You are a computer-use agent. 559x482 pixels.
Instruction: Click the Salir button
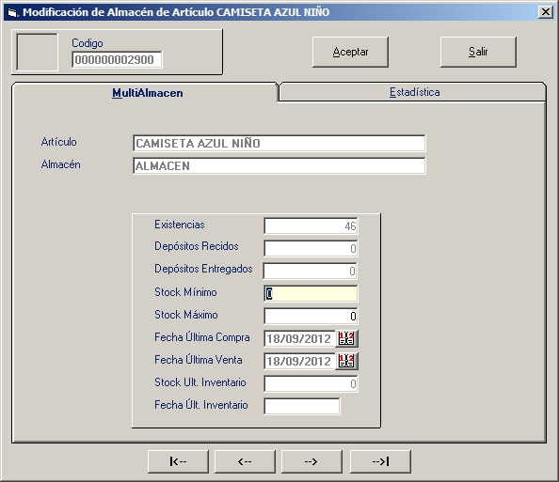tap(478, 52)
